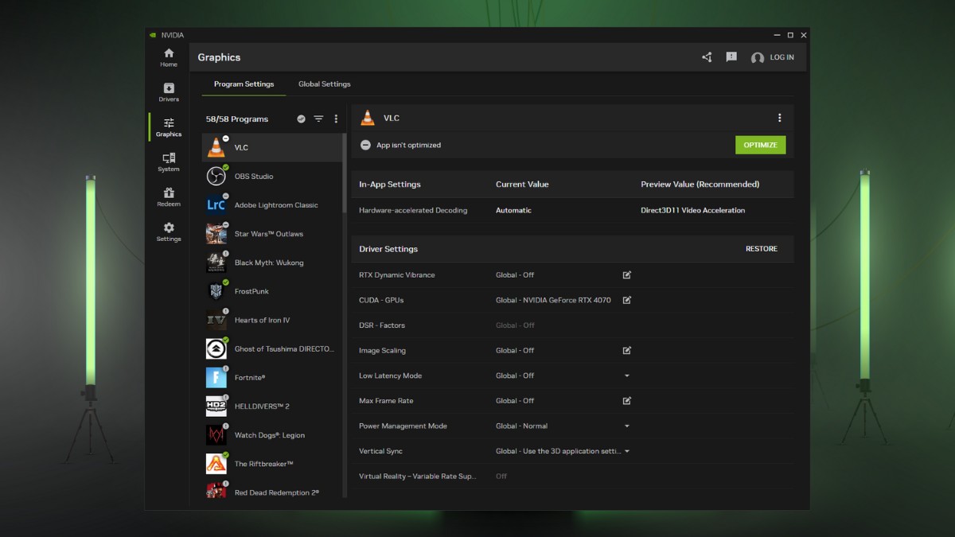Open the feedback notification icon

(x=731, y=57)
